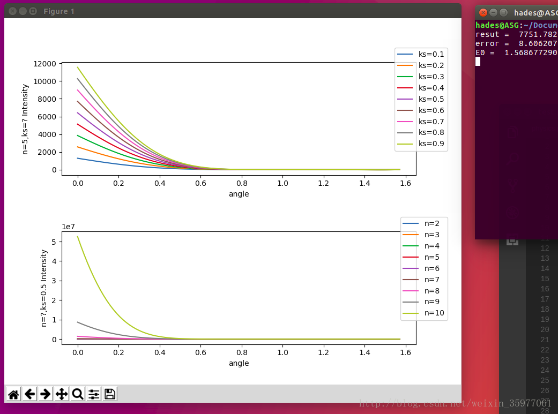Click line number 25 in editor gutter

(545, 381)
